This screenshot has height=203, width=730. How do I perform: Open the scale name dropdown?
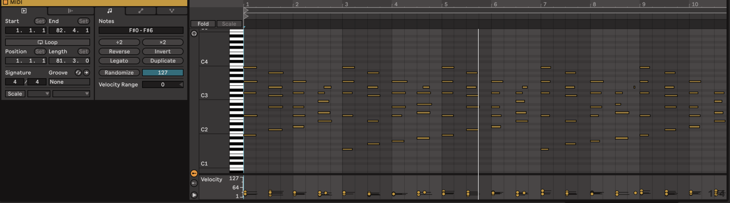pyautogui.click(x=71, y=94)
